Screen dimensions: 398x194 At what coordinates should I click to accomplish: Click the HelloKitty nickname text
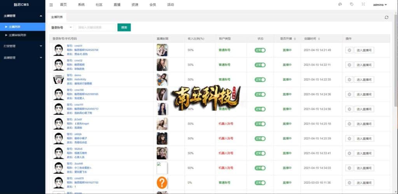pyautogui.click(x=80, y=79)
